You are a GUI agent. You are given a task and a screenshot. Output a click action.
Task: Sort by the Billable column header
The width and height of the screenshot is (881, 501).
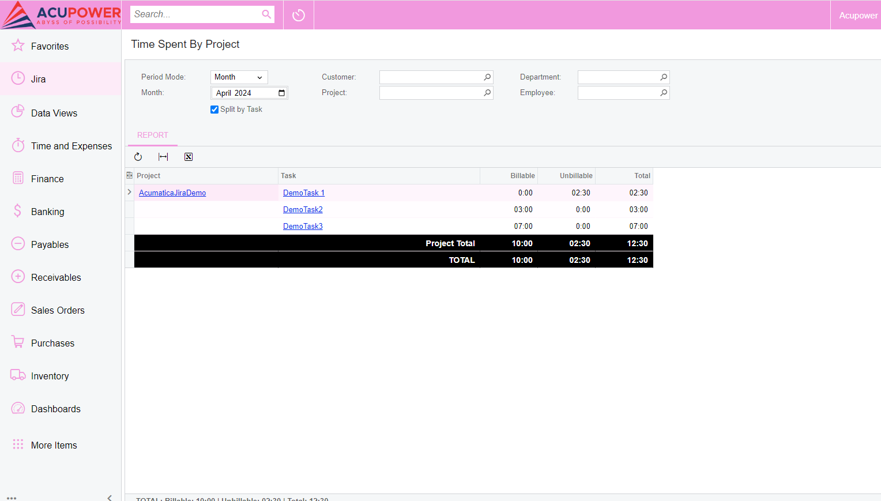522,176
